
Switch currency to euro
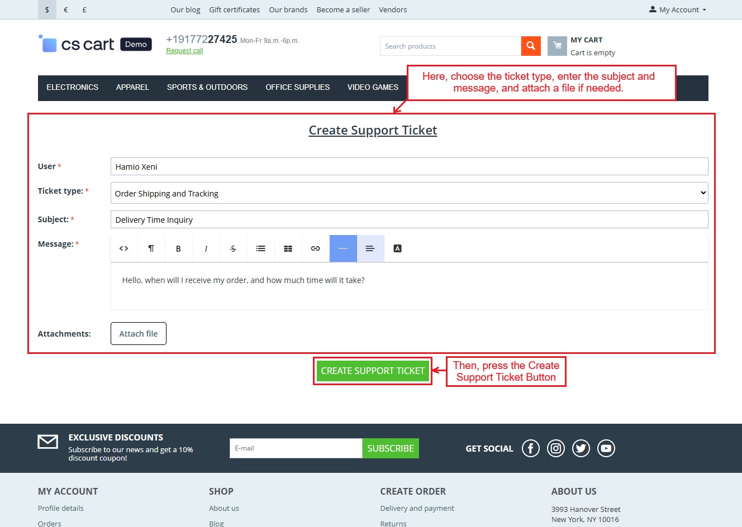tap(66, 9)
